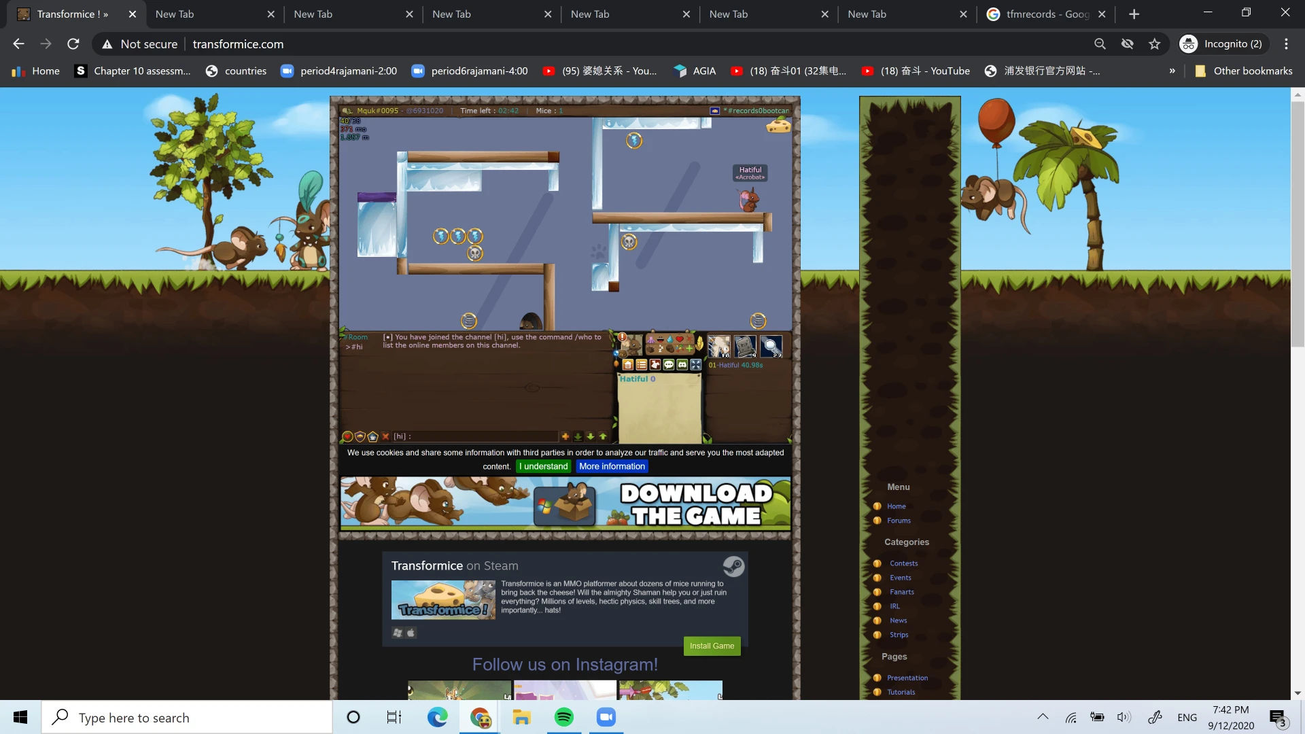Click the golden feather icon

pyautogui.click(x=699, y=344)
